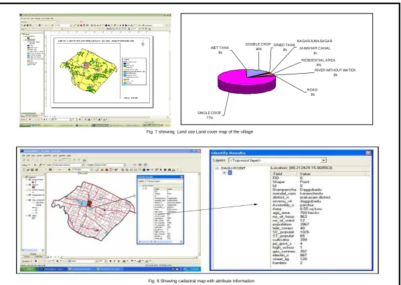401x285 pixels.
Task: Open ArcToolbox red icon in cadastral ArcMap
Action: pyautogui.click(x=106, y=170)
